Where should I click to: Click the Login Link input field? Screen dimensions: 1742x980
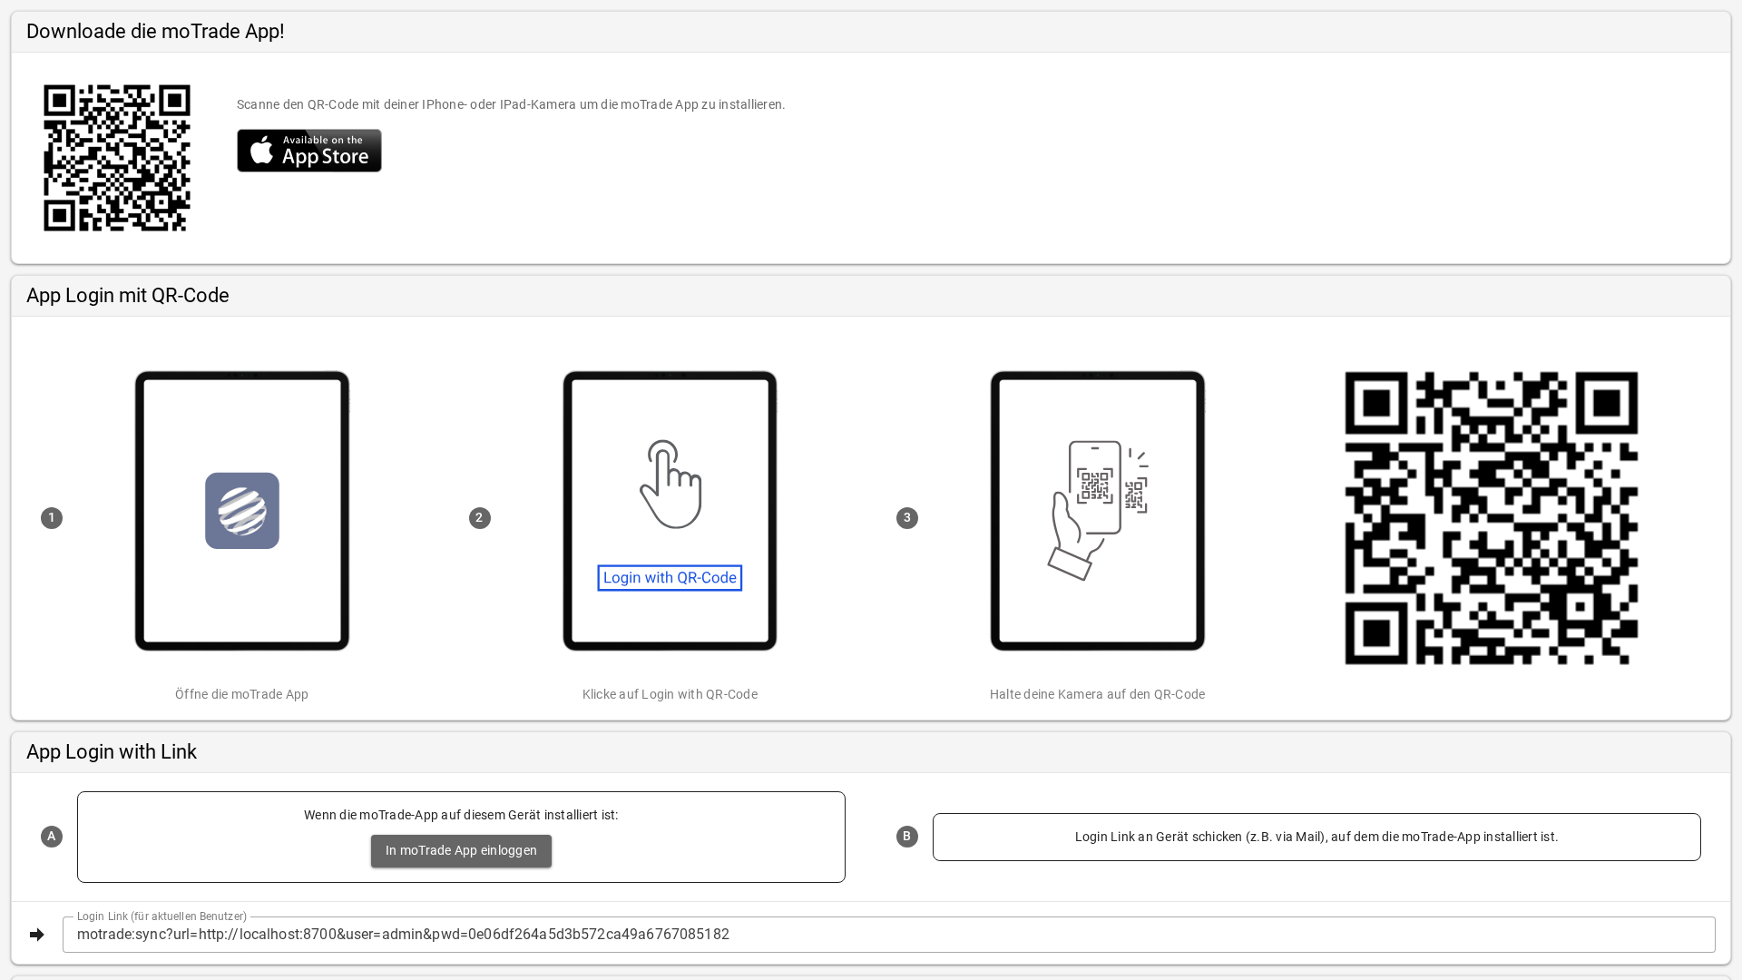click(889, 935)
